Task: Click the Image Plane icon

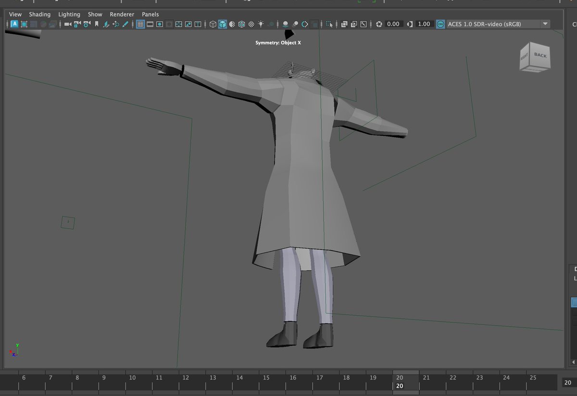Action: click(x=106, y=24)
